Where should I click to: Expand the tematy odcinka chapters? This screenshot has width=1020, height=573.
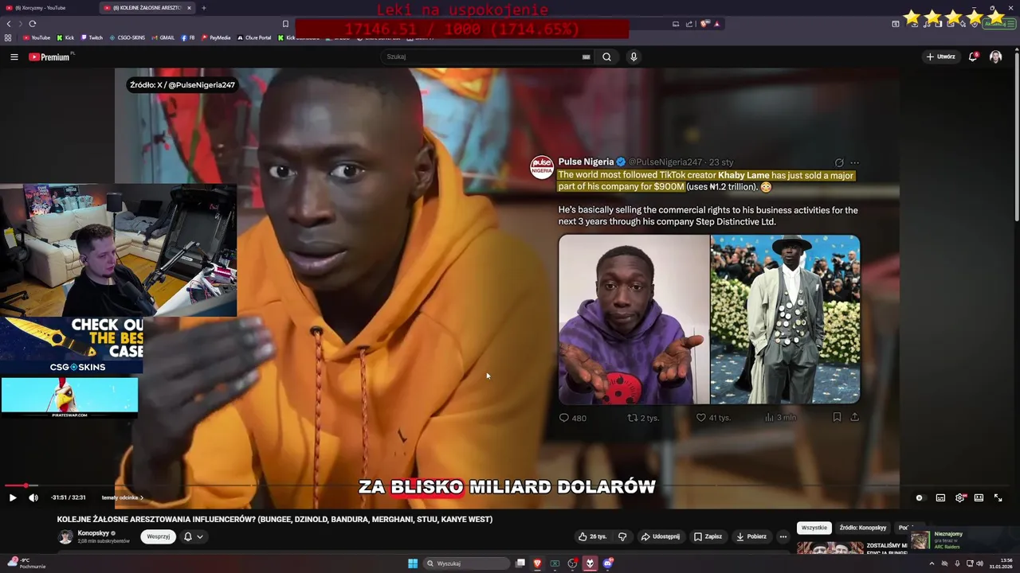point(122,497)
